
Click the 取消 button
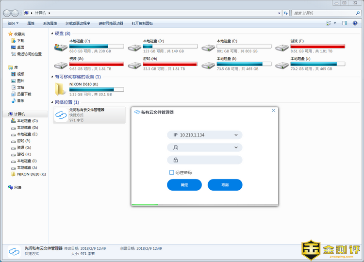tap(225, 185)
